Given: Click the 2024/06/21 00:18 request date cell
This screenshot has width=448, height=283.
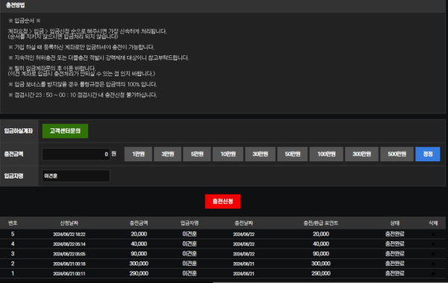Looking at the screenshot, I should 69,264.
